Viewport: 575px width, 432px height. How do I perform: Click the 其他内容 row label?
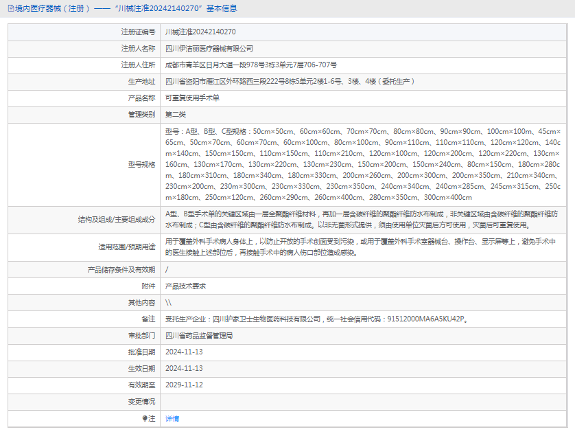141,303
